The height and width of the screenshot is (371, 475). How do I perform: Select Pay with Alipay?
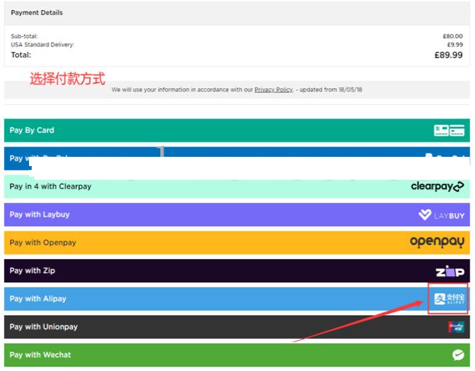(x=237, y=299)
